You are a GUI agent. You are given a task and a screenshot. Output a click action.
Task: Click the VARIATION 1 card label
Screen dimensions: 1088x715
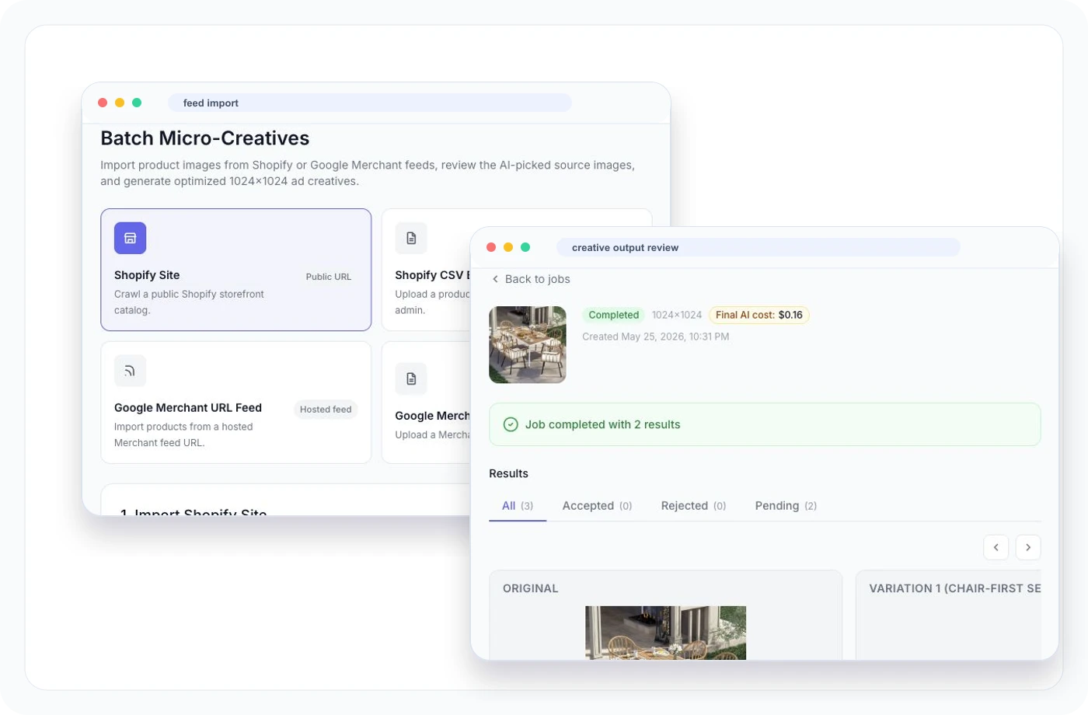point(955,588)
